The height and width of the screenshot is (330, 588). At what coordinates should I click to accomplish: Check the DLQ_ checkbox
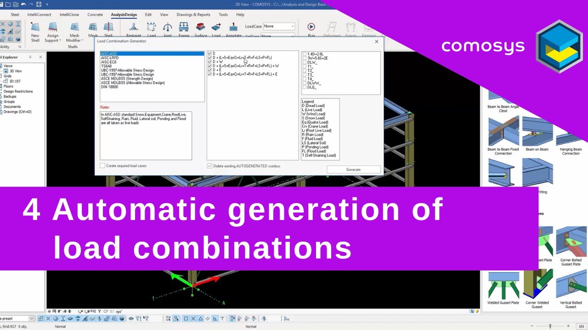click(x=304, y=87)
